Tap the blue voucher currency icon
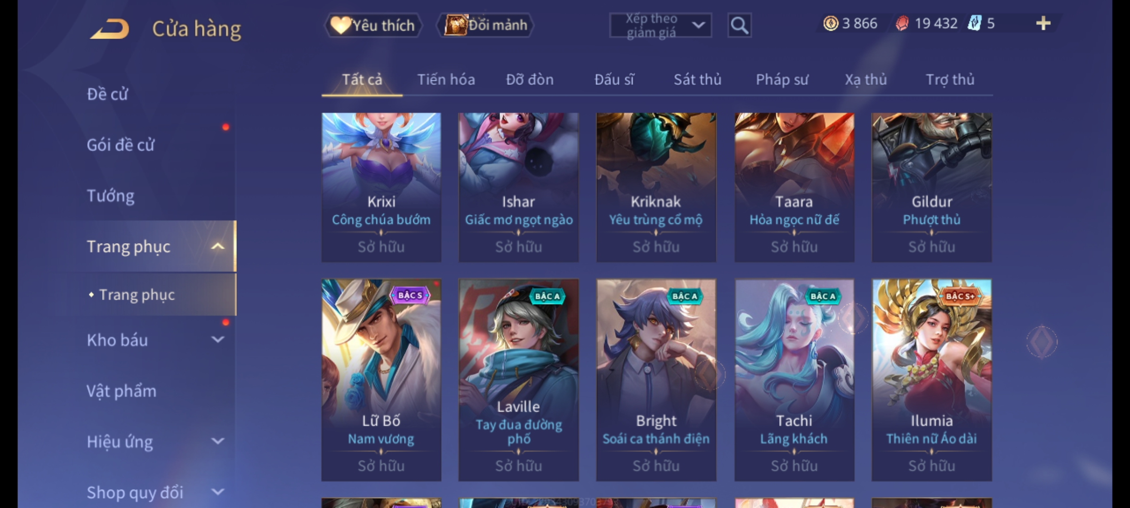Image resolution: width=1130 pixels, height=508 pixels. pyautogui.click(x=974, y=23)
